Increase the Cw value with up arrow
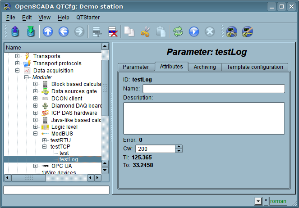The image size is (299, 208). [179, 147]
